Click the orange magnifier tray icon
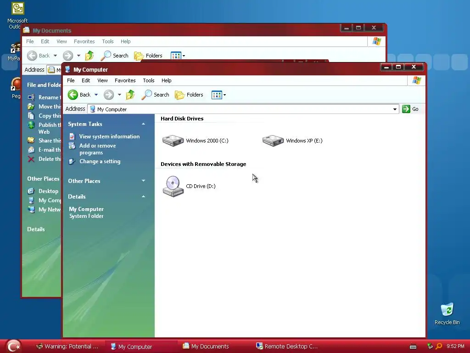 pos(439,346)
